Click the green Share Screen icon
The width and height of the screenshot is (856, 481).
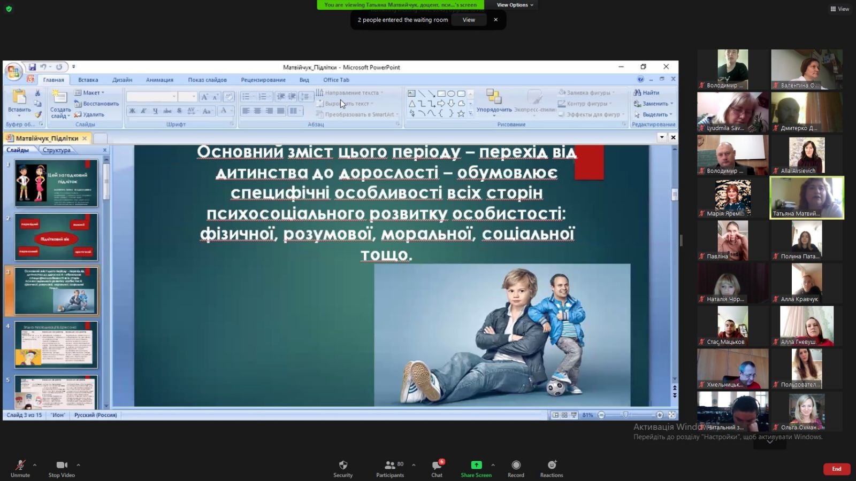point(476,465)
